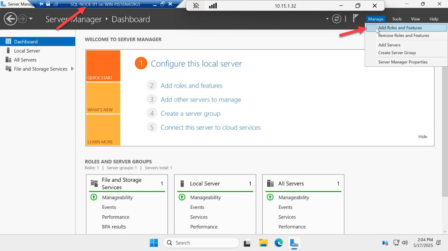Screen dimensions: 448x251
Task: Click the Local Server icon in sidebar
Action: pos(8,51)
